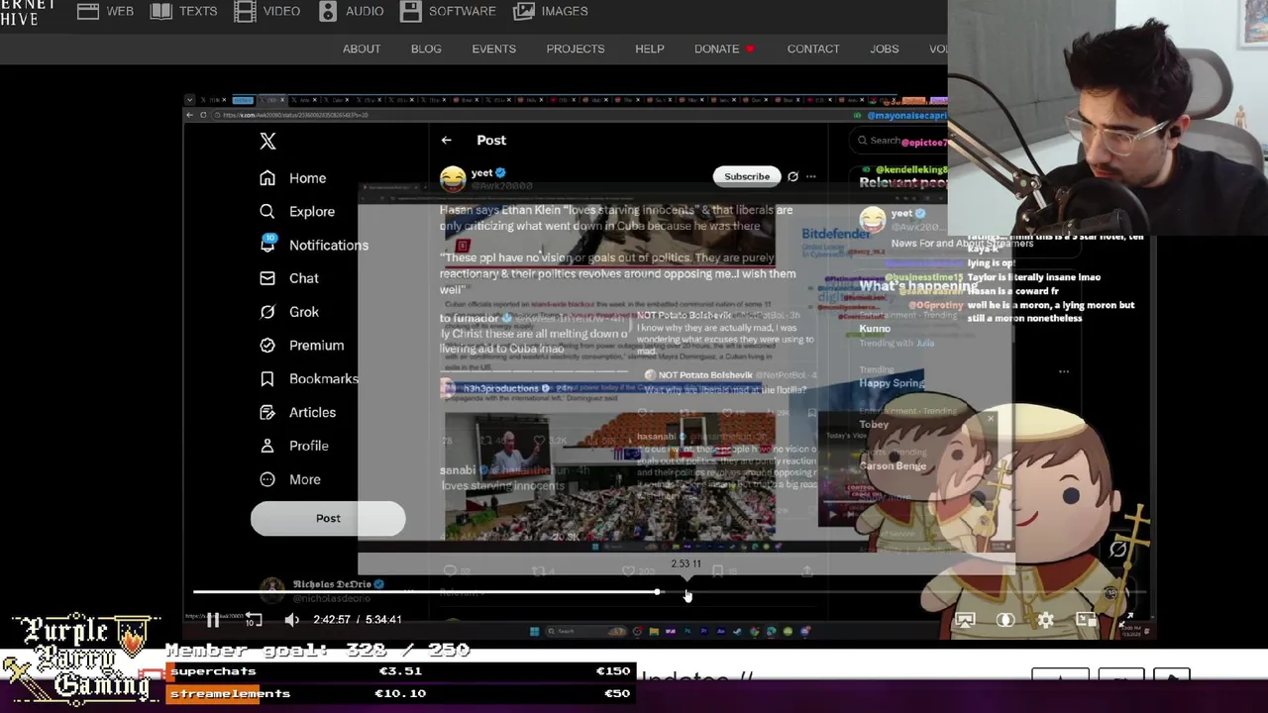Click the progress bar playhead knob

657,592
